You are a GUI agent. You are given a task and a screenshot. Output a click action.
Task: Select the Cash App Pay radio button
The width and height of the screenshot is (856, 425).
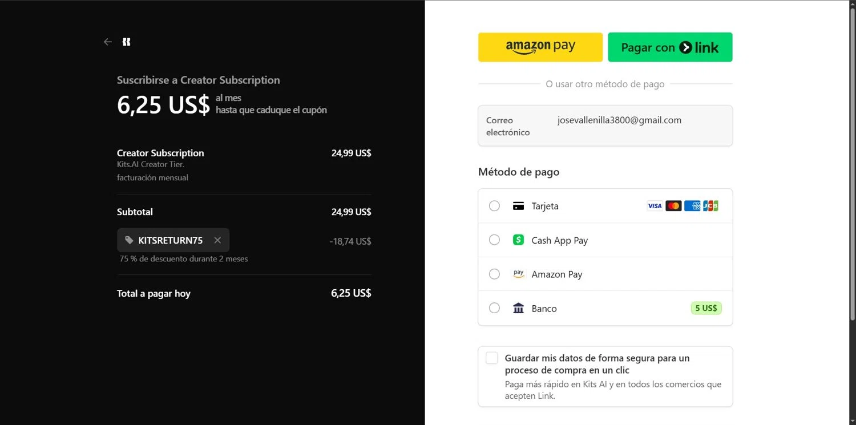tap(494, 240)
